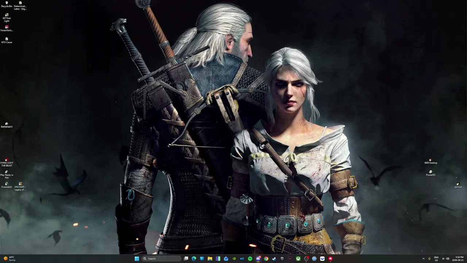Open the volume control speaker icon
The width and height of the screenshot is (467, 263).
pos(448,259)
